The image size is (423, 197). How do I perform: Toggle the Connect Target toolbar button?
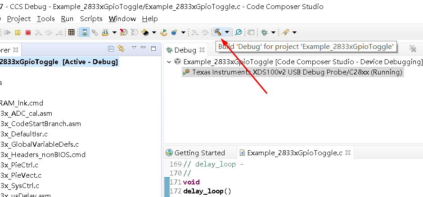click(x=85, y=32)
